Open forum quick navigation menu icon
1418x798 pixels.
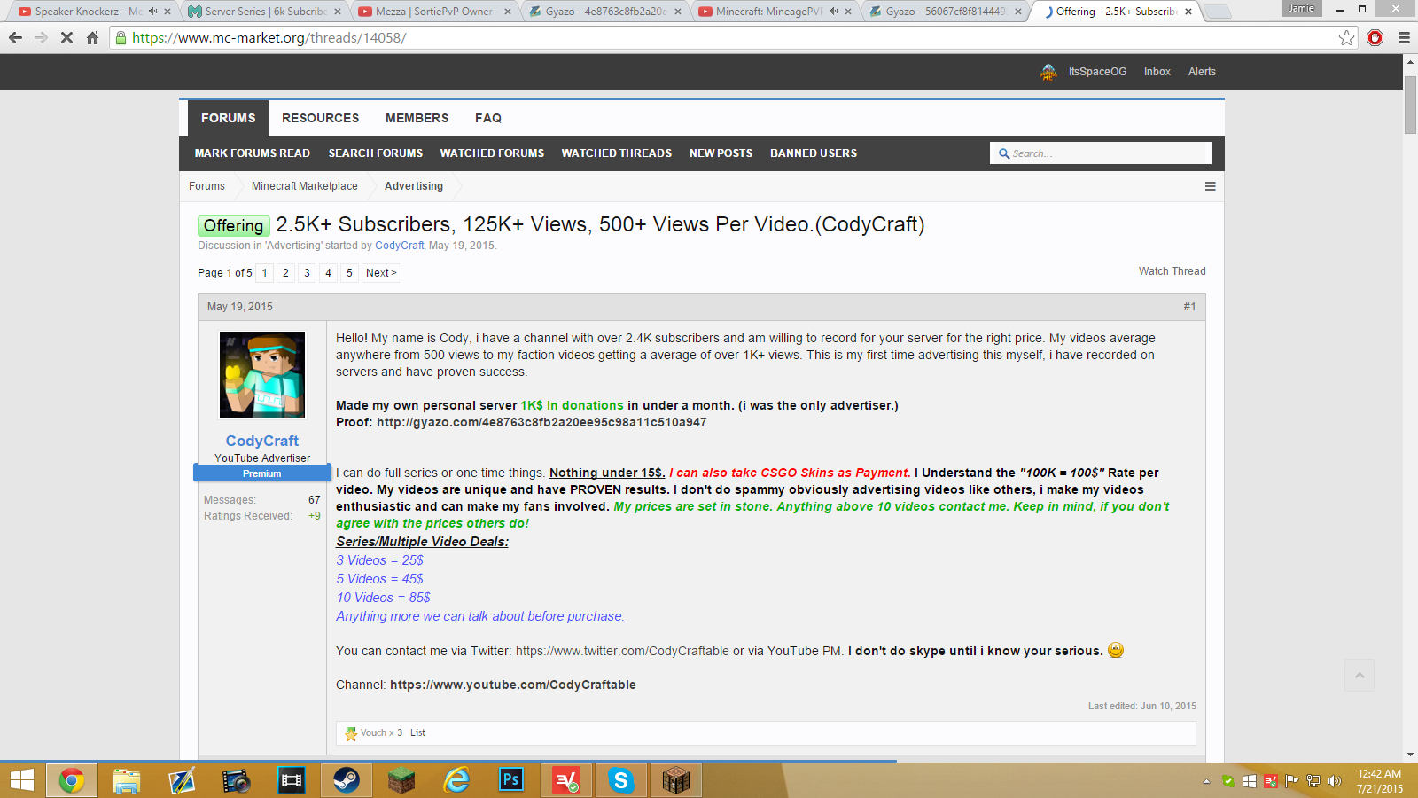pos(1210,186)
